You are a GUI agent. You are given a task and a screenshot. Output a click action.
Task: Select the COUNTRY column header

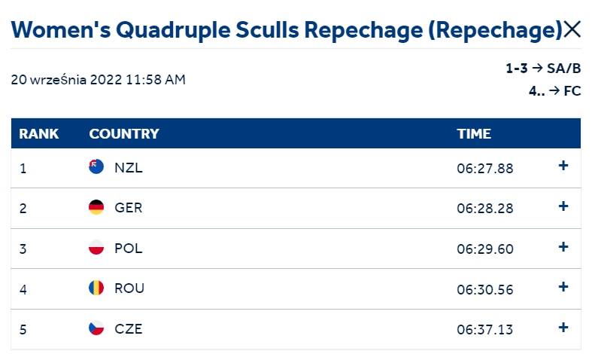(124, 133)
